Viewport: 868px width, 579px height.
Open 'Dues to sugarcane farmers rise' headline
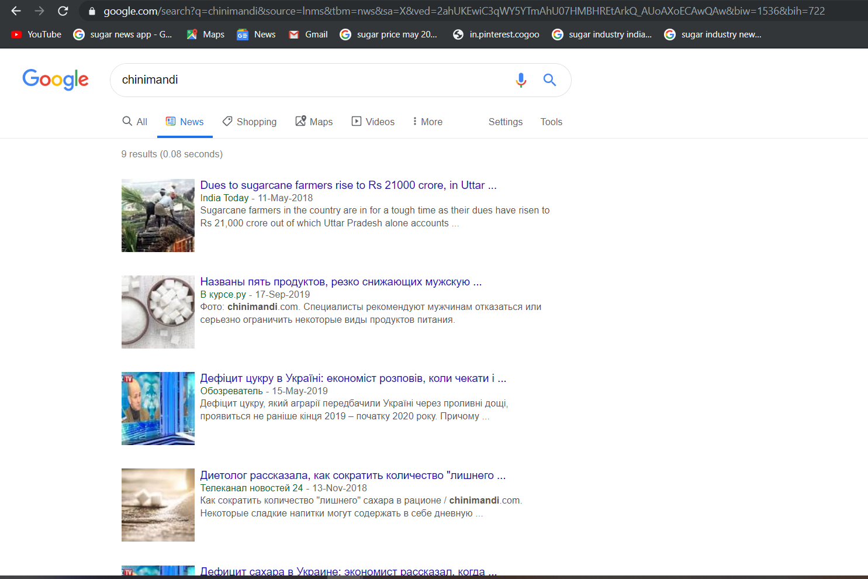coord(348,185)
